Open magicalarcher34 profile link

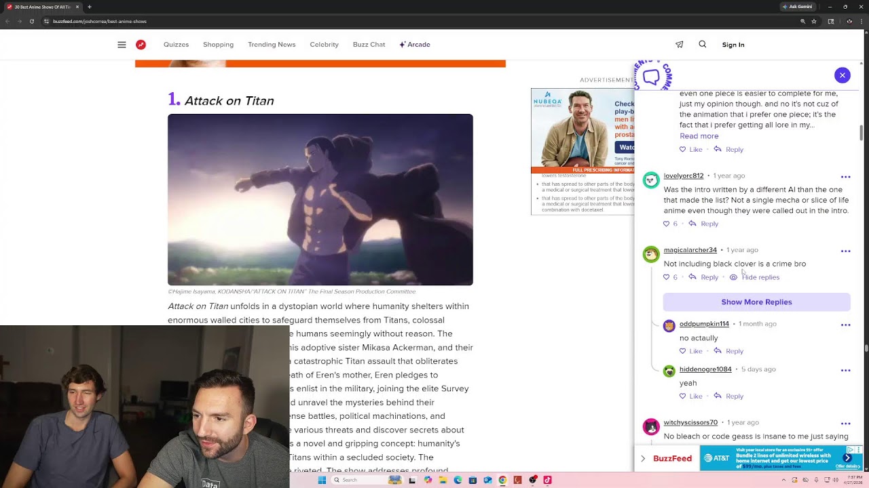pyautogui.click(x=690, y=250)
